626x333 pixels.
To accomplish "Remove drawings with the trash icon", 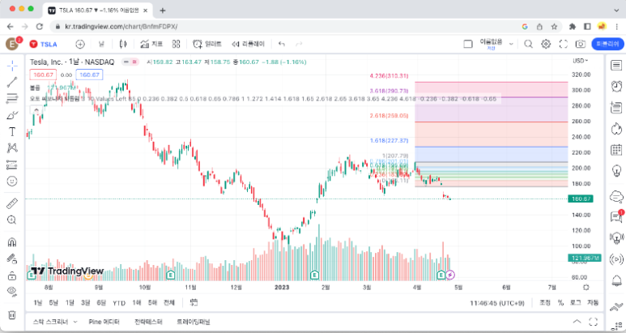I will point(12,315).
